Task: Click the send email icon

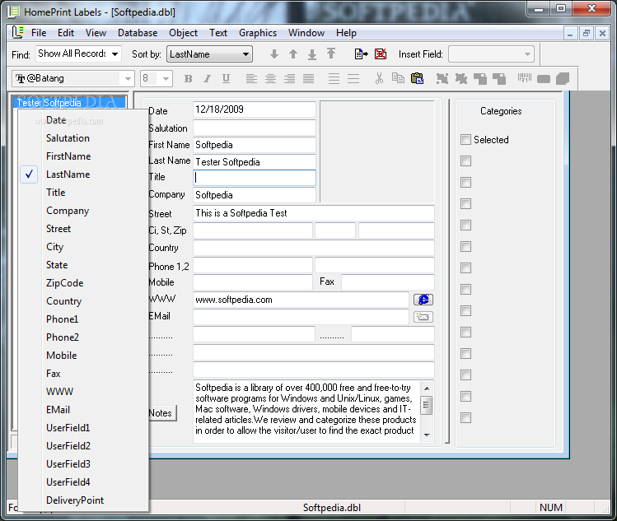Action: click(x=423, y=317)
